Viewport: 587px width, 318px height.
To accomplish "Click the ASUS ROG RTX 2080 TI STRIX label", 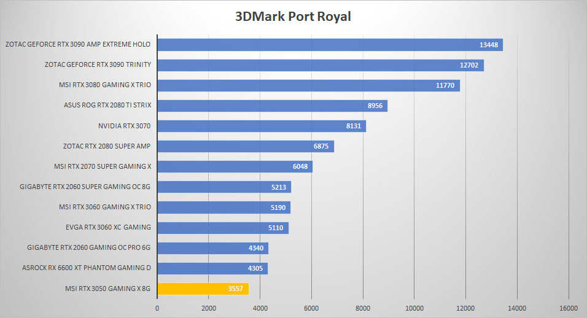I will click(107, 105).
